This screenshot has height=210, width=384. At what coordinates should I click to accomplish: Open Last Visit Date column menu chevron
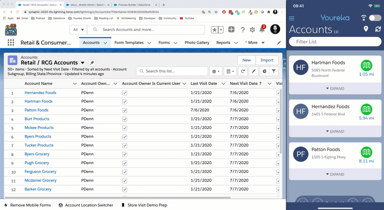tap(223, 83)
